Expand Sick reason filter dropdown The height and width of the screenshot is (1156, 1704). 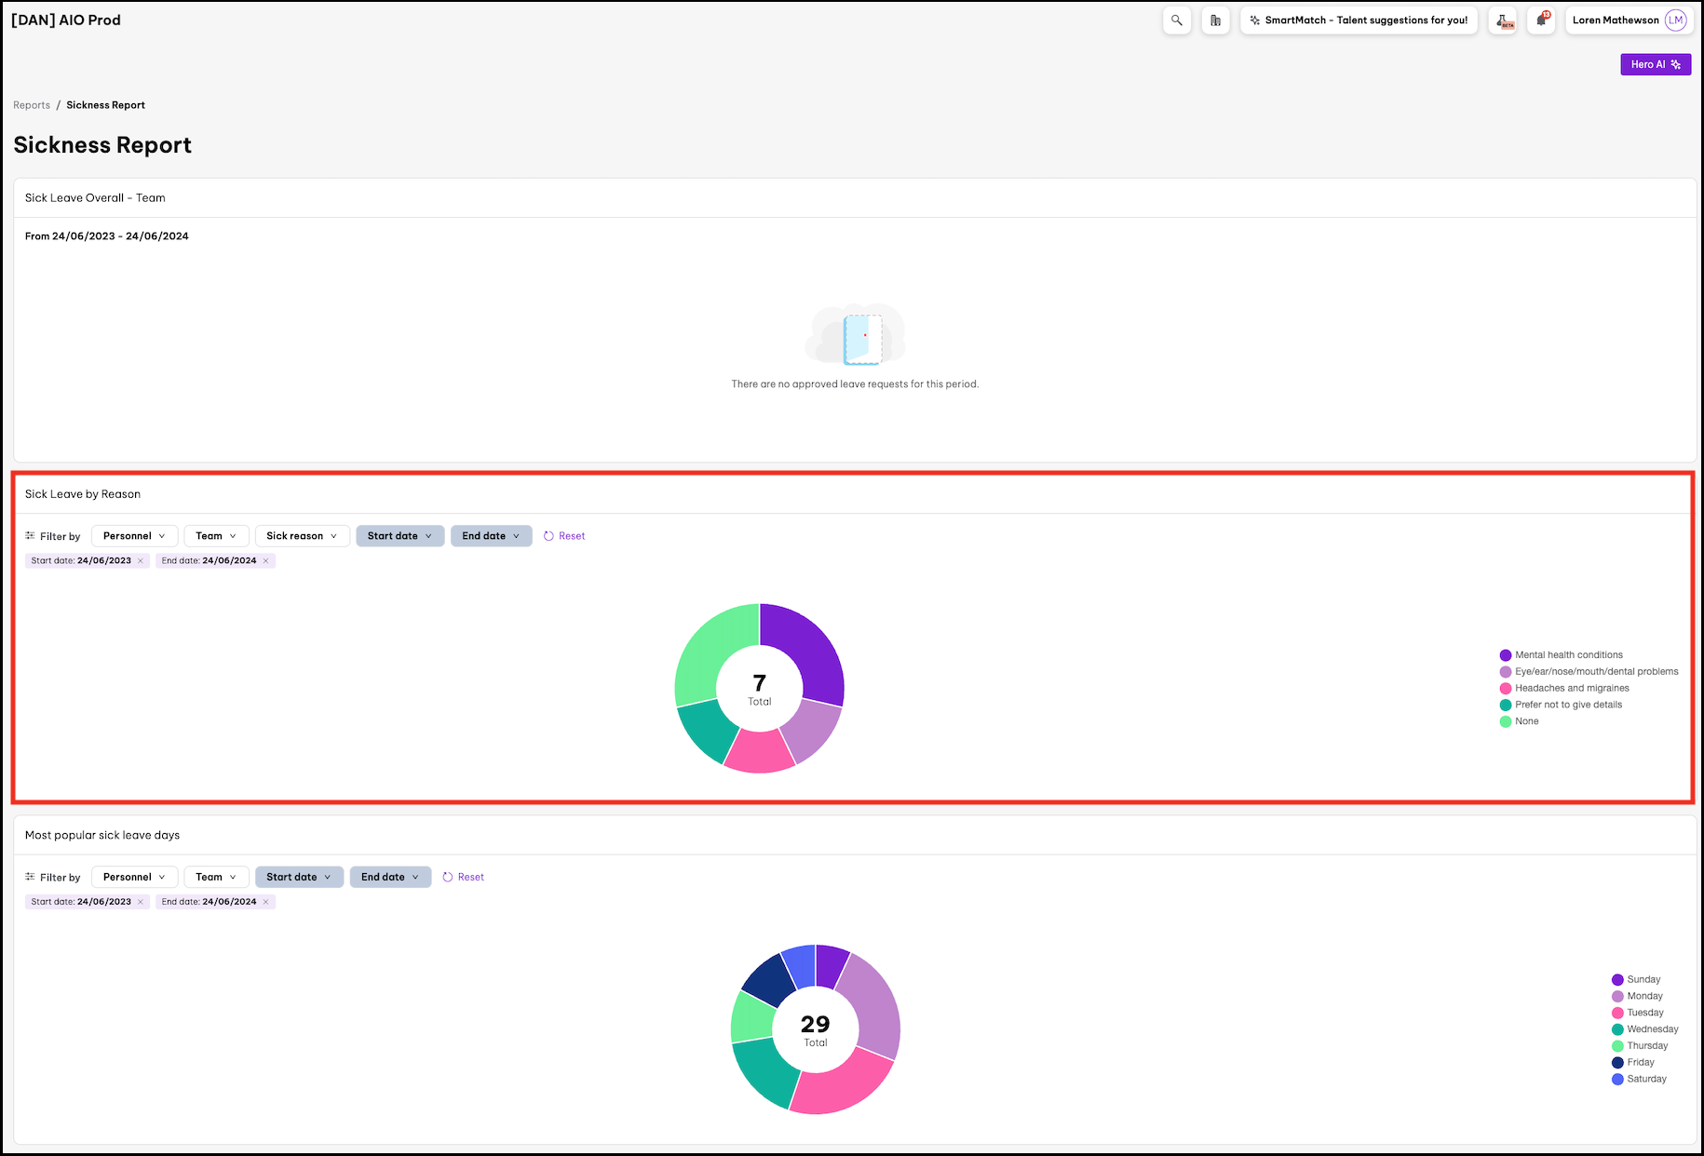point(302,536)
